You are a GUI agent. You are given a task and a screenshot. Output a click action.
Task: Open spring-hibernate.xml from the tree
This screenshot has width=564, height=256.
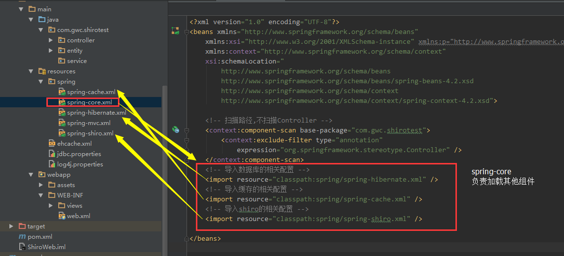[x=96, y=113]
